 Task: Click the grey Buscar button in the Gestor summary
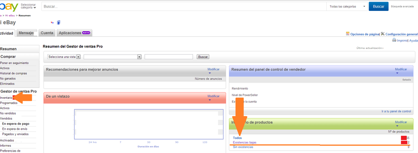click(203, 57)
